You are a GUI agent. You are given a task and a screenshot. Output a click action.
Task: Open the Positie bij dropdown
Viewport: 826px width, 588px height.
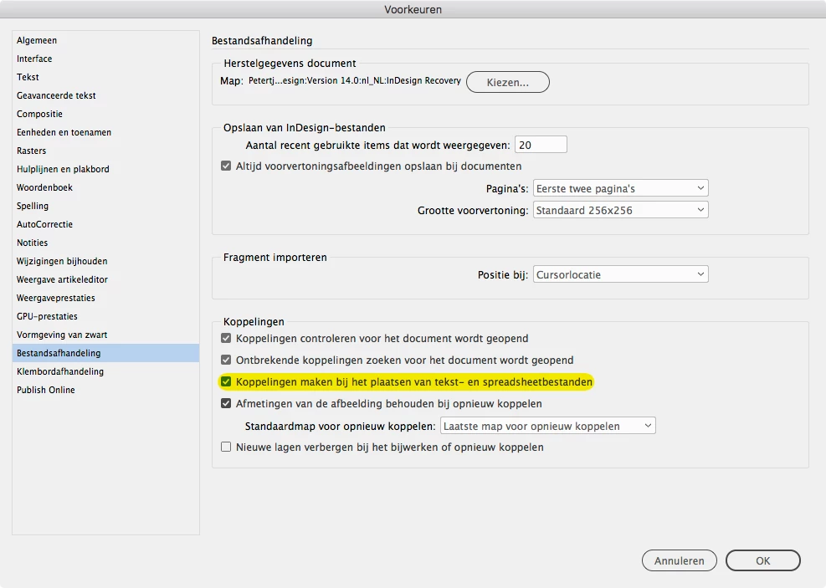click(x=621, y=275)
